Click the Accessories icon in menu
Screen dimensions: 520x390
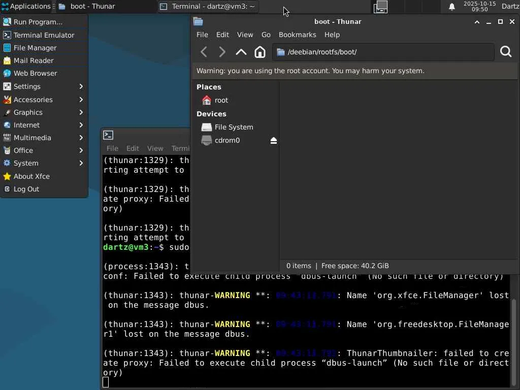(7, 100)
